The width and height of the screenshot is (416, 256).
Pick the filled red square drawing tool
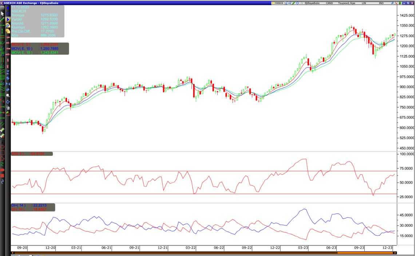point(3,176)
